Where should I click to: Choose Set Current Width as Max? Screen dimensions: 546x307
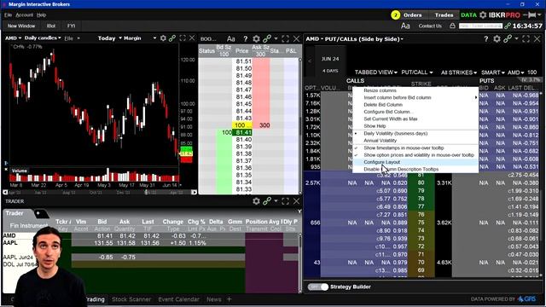[x=391, y=119]
